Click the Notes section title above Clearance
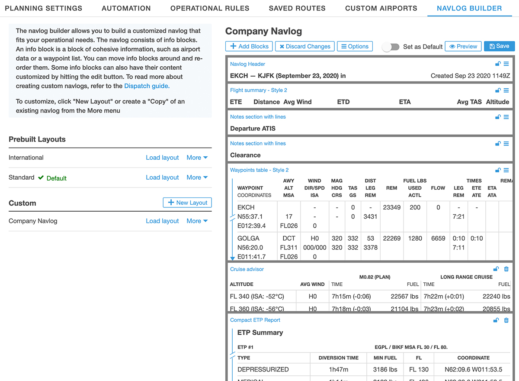 [258, 143]
